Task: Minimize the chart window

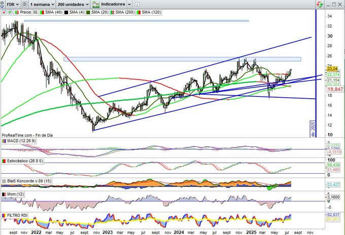Action: 328,5
